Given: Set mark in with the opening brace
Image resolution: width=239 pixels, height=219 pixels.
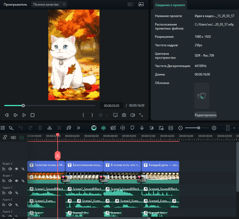Looking at the screenshot, I should [x=83, y=115].
